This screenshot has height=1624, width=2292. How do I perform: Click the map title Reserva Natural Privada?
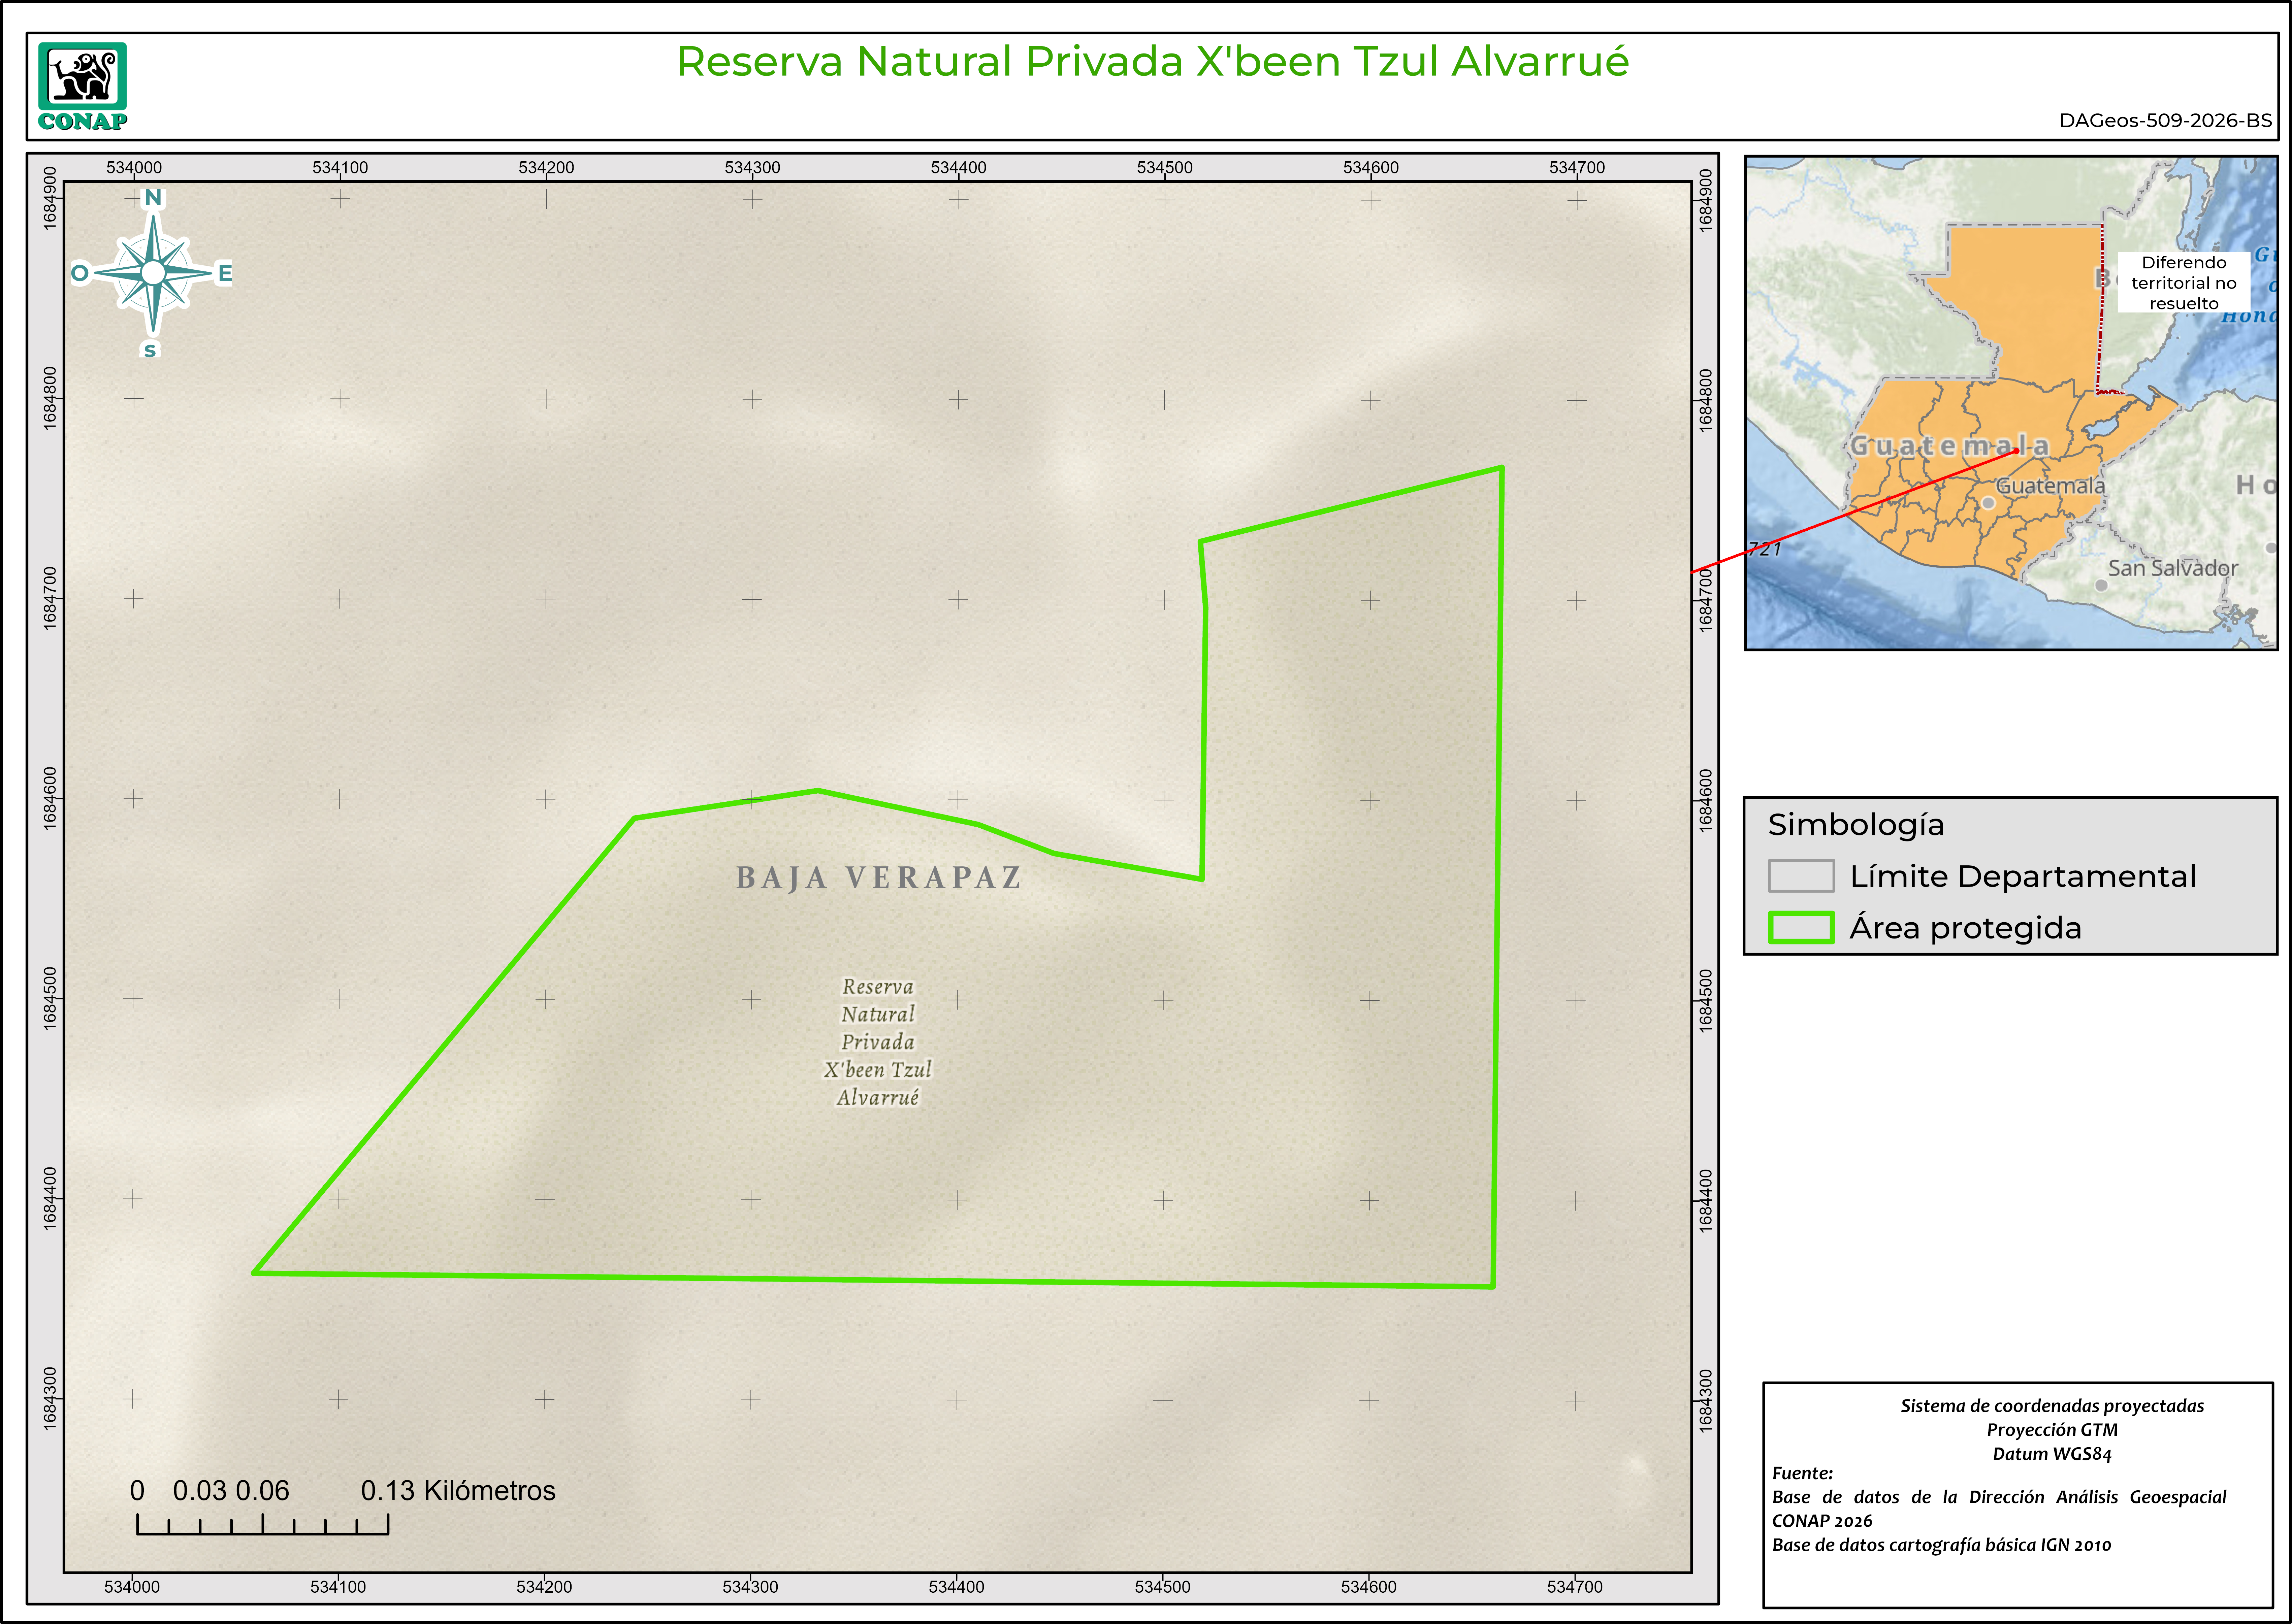[1152, 61]
